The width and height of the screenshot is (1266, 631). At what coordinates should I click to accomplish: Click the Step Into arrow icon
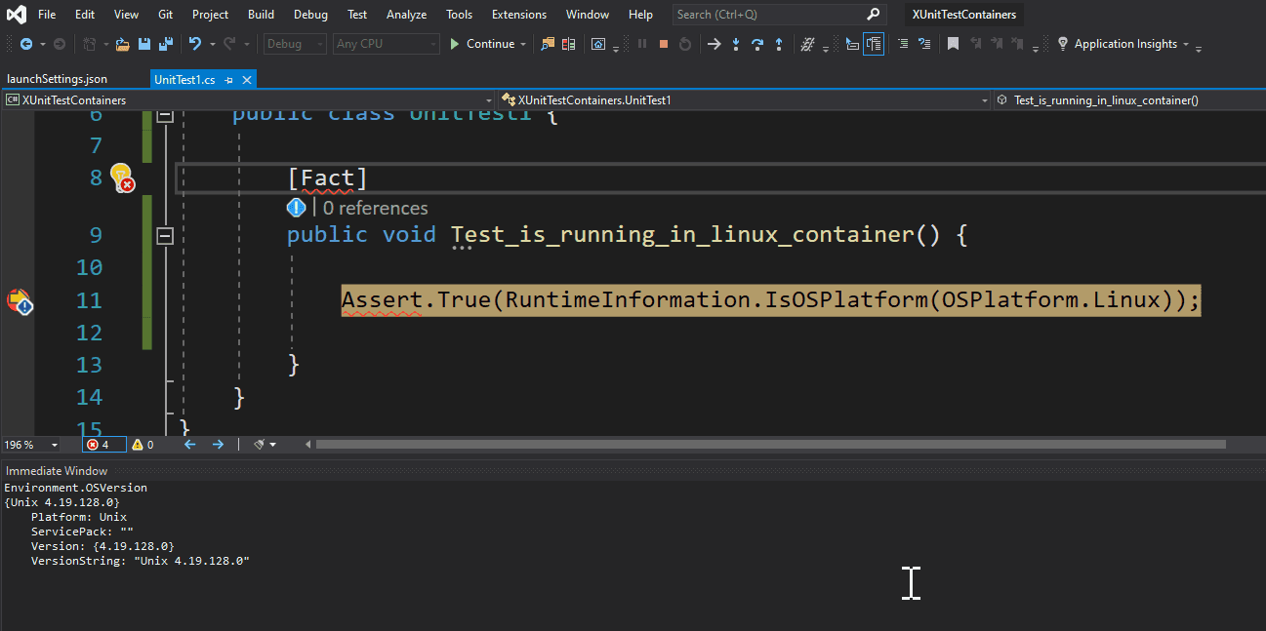[735, 44]
